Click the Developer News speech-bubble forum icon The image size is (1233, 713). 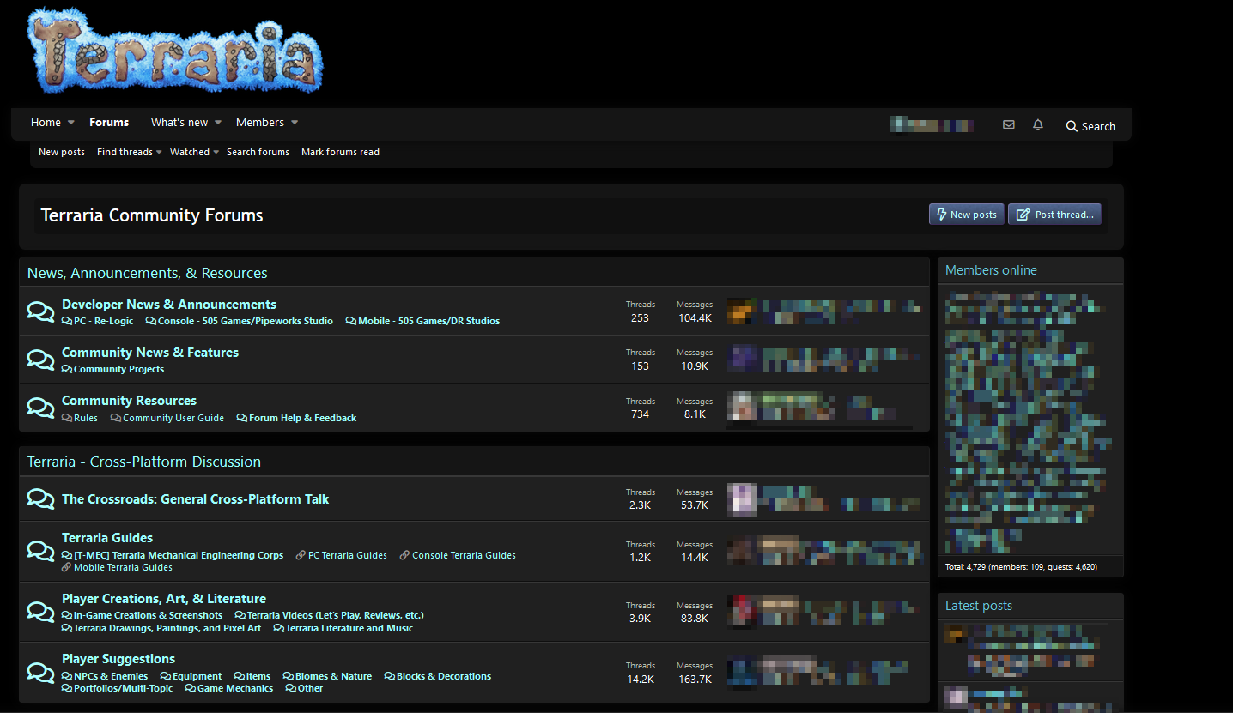click(x=40, y=311)
